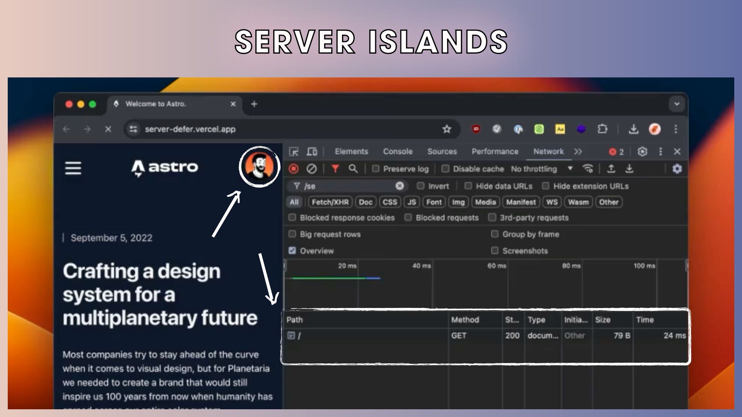Click the record network log button
The height and width of the screenshot is (417, 742).
click(294, 169)
